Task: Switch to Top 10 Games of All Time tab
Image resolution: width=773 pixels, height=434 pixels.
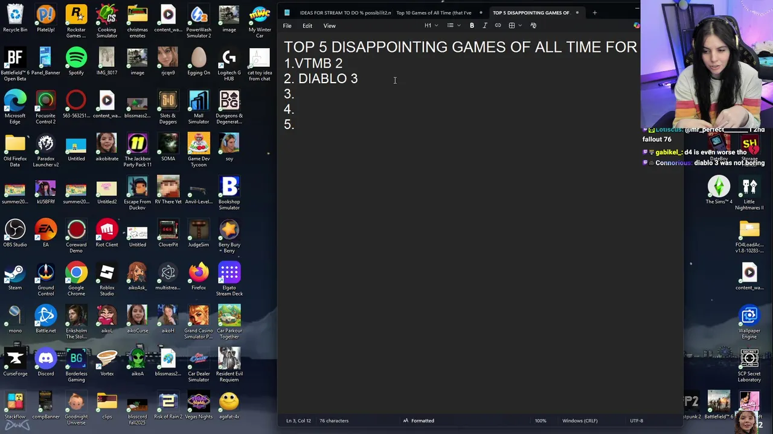Action: click(434, 13)
